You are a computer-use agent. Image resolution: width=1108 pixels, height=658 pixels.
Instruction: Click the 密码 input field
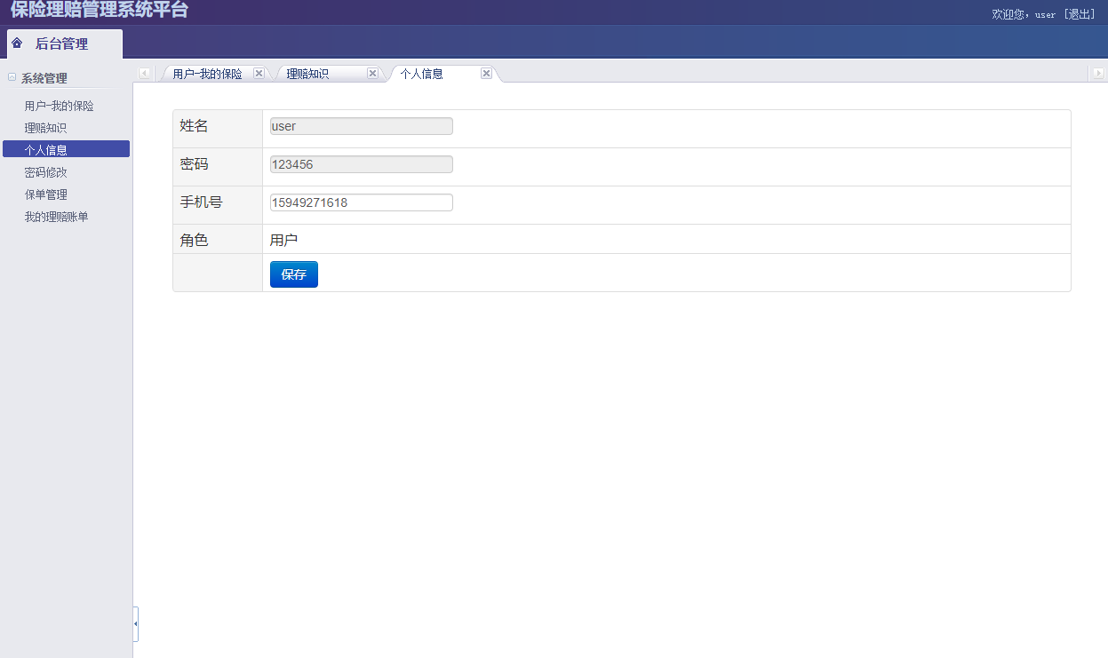click(362, 164)
